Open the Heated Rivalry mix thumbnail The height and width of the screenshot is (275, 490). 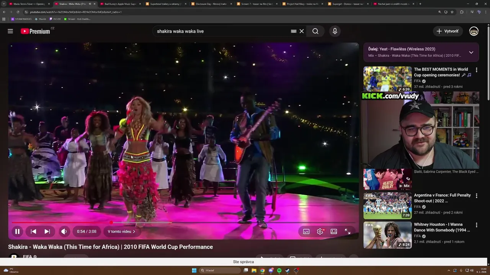click(x=387, y=180)
